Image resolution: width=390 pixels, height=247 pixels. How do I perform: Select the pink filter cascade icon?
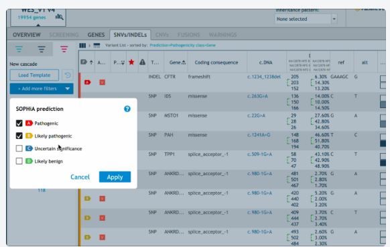click(x=64, y=49)
